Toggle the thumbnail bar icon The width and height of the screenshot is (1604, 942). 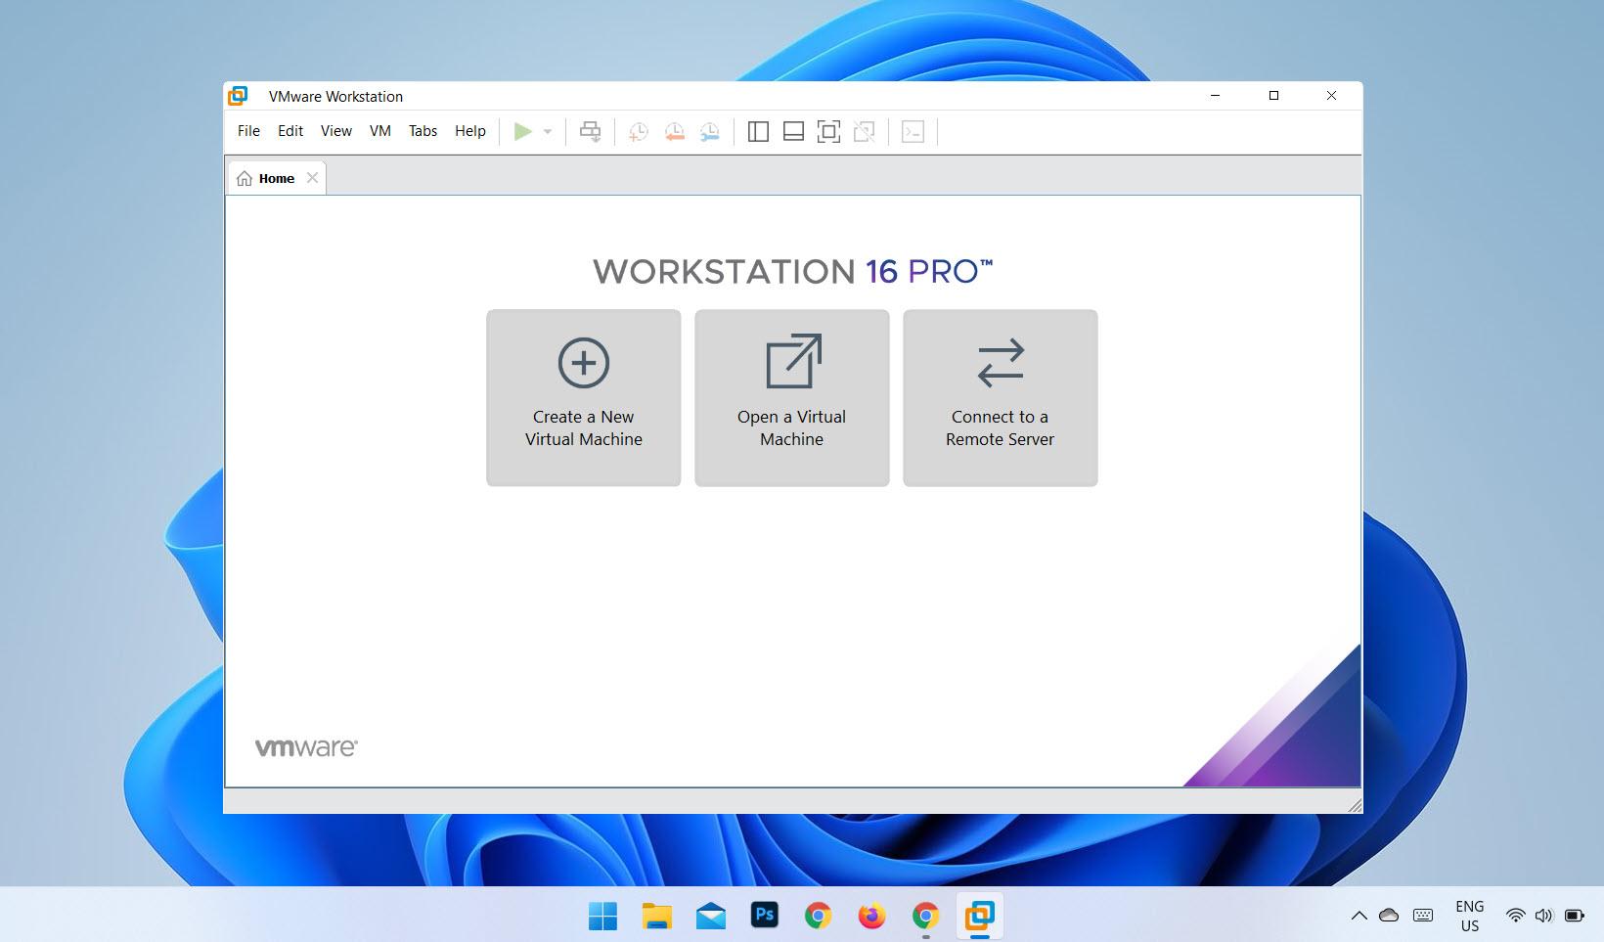click(x=793, y=131)
